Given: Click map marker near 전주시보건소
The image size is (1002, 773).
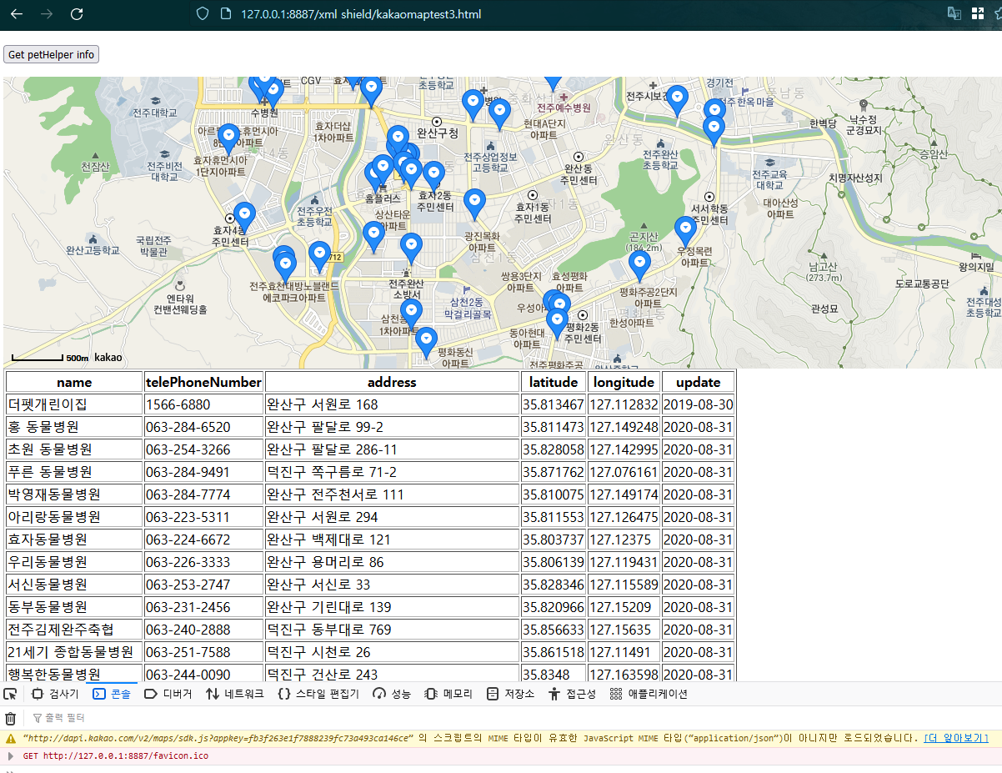Looking at the screenshot, I should coord(678,101).
